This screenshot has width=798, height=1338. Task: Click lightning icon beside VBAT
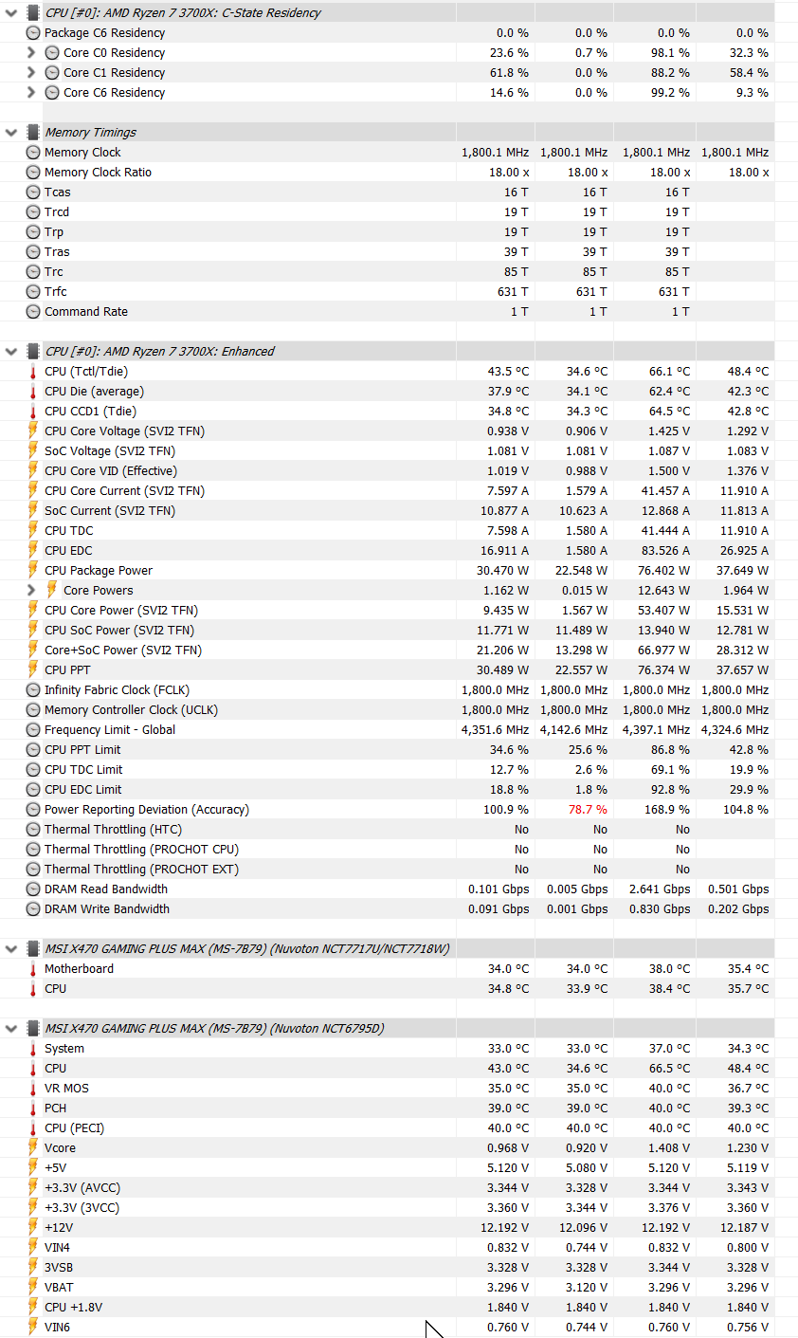point(33,1288)
